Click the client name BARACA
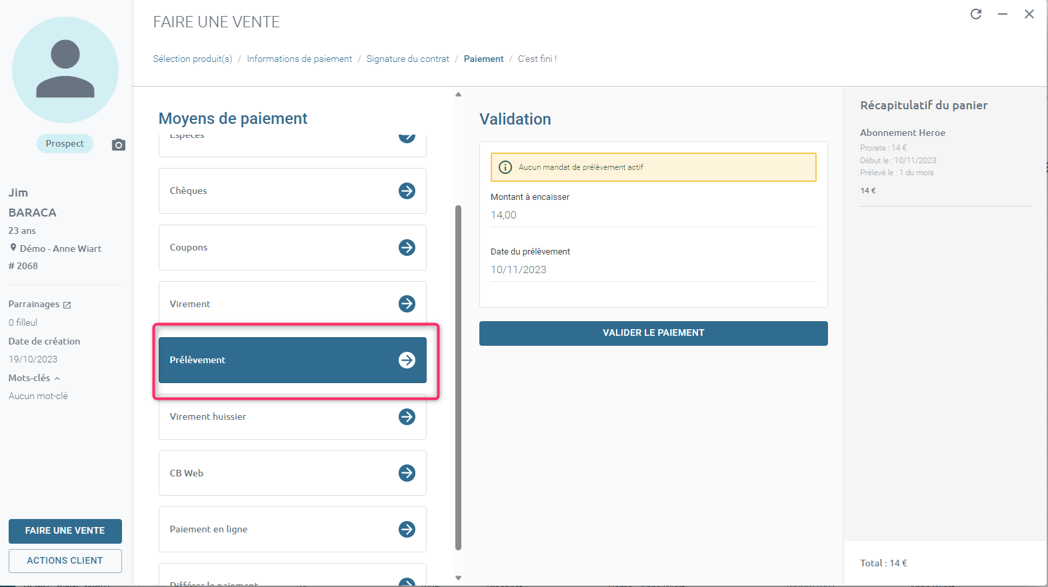Viewport: 1048px width, 587px height. point(32,213)
